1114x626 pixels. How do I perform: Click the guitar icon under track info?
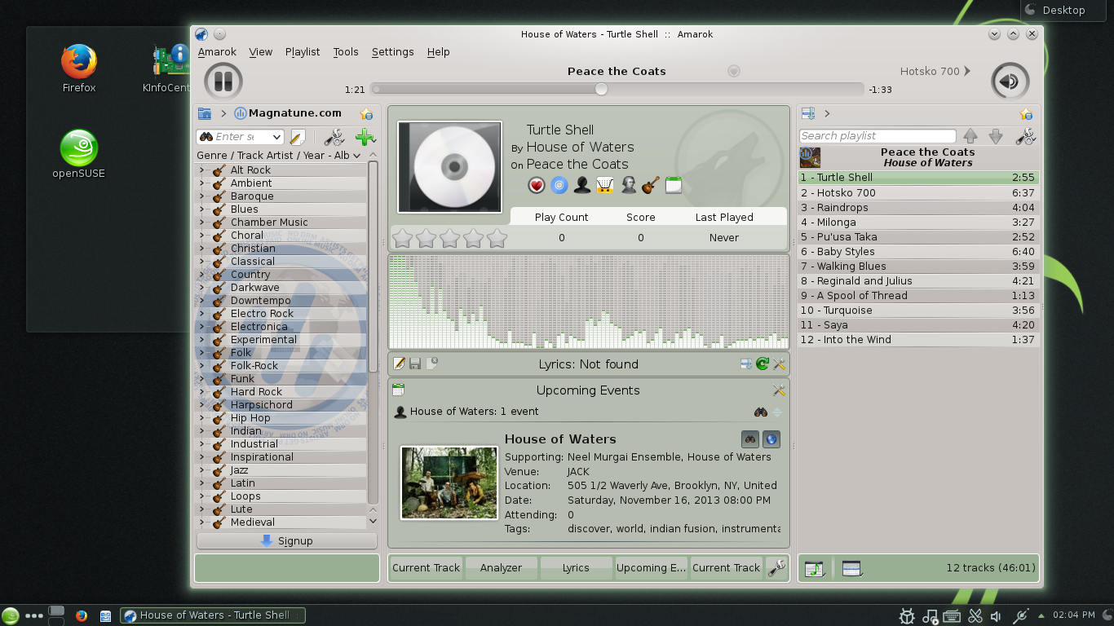[650, 186]
